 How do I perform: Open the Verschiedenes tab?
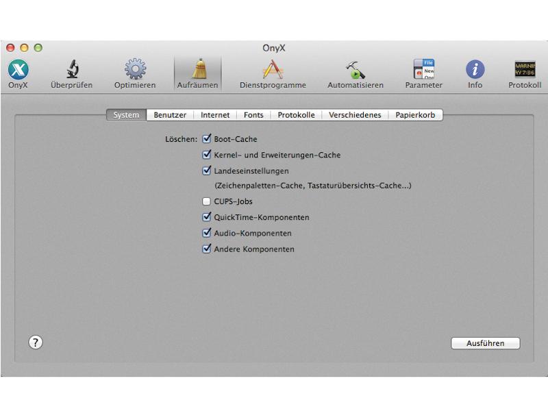point(355,115)
